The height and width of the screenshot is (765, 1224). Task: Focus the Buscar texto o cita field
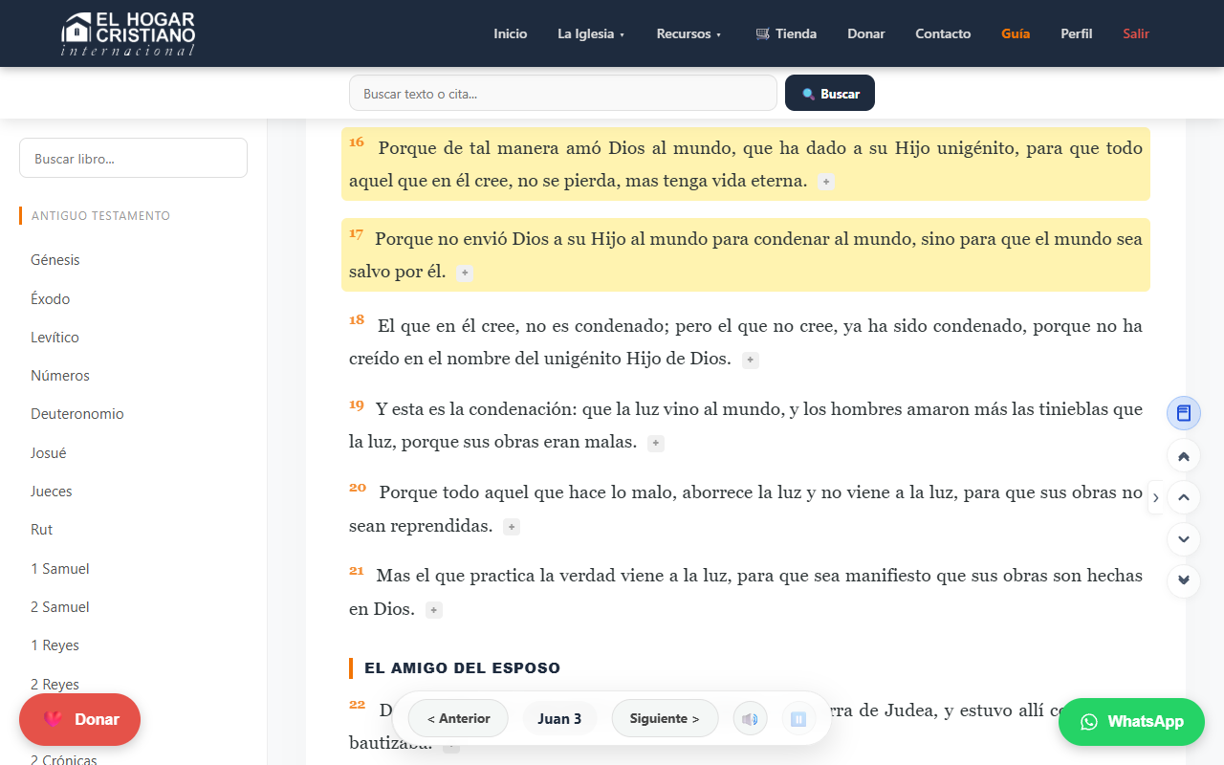pos(563,93)
